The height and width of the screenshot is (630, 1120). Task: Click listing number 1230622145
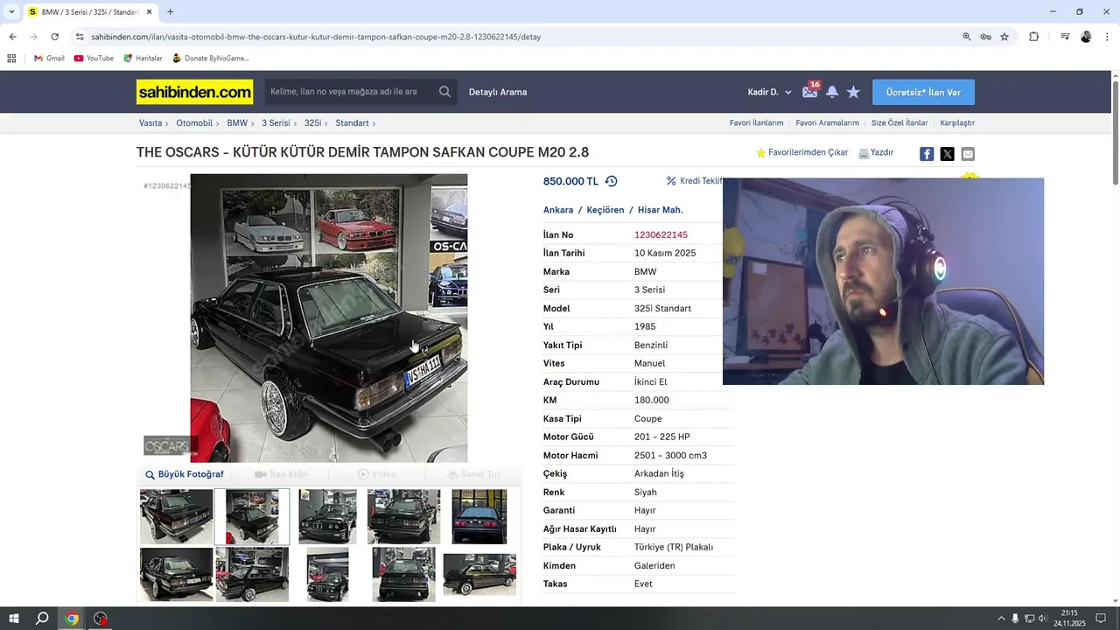tap(661, 235)
